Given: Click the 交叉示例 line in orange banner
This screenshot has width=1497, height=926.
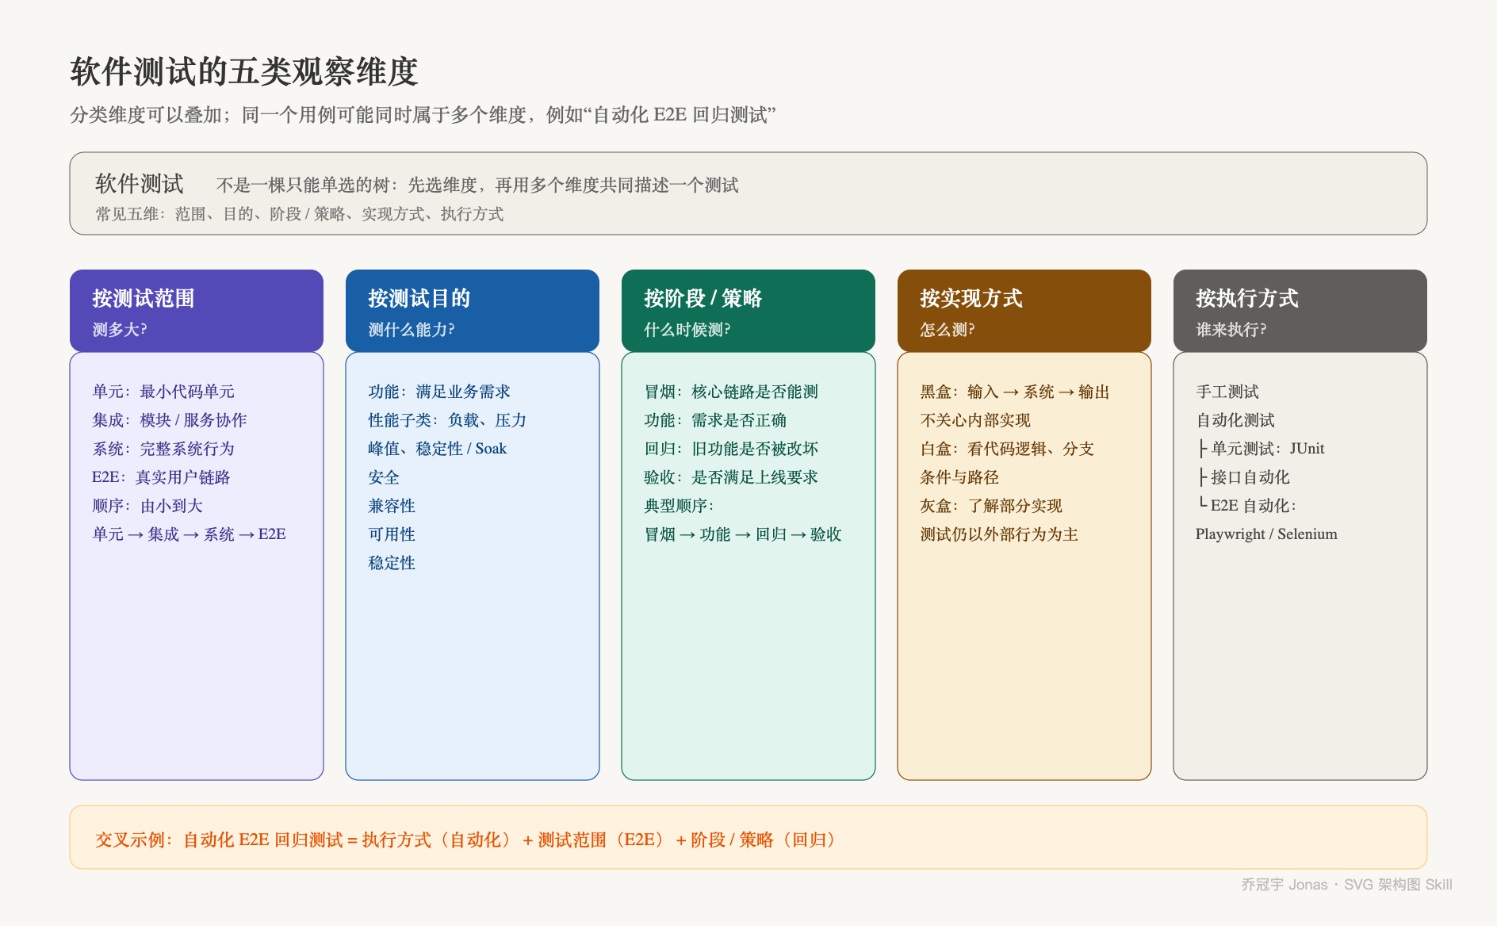Looking at the screenshot, I should tap(465, 840).
